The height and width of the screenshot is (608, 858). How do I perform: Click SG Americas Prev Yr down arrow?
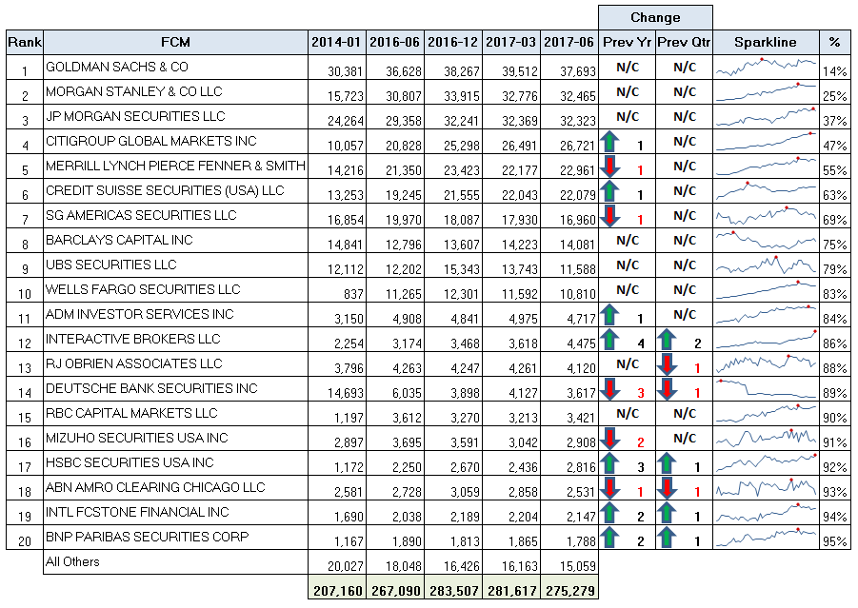coord(609,216)
